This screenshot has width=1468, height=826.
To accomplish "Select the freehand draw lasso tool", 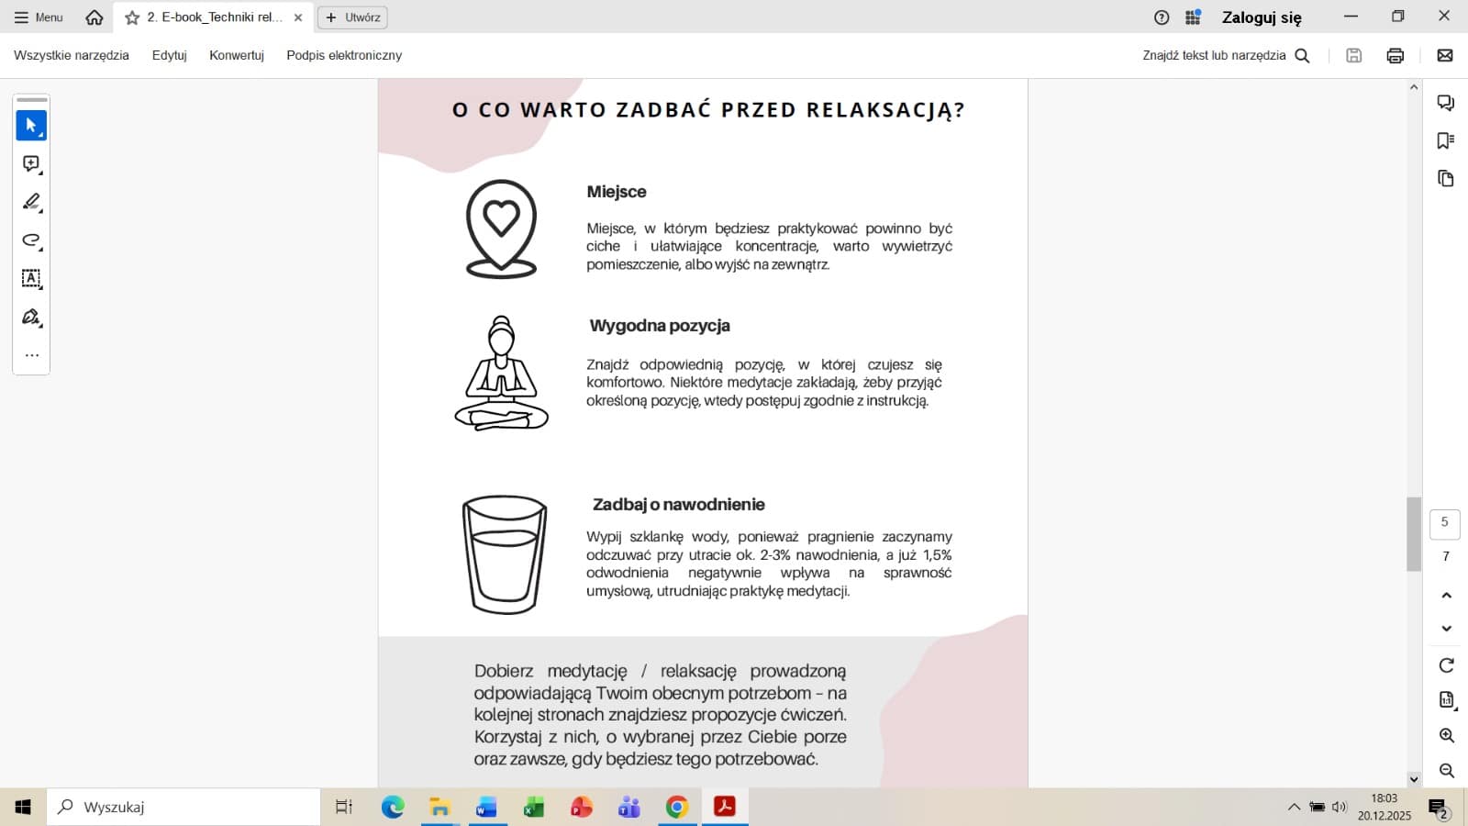I will click(x=31, y=240).
